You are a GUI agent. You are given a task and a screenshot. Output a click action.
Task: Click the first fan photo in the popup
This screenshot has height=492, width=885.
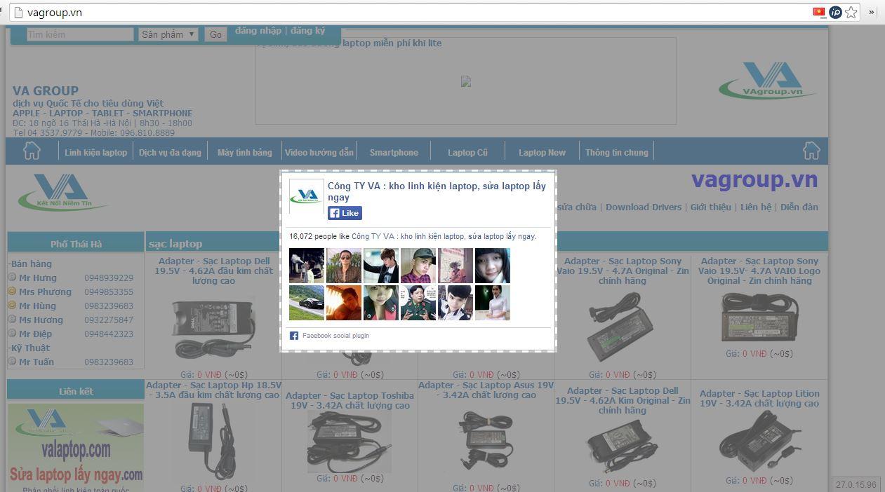(x=307, y=266)
